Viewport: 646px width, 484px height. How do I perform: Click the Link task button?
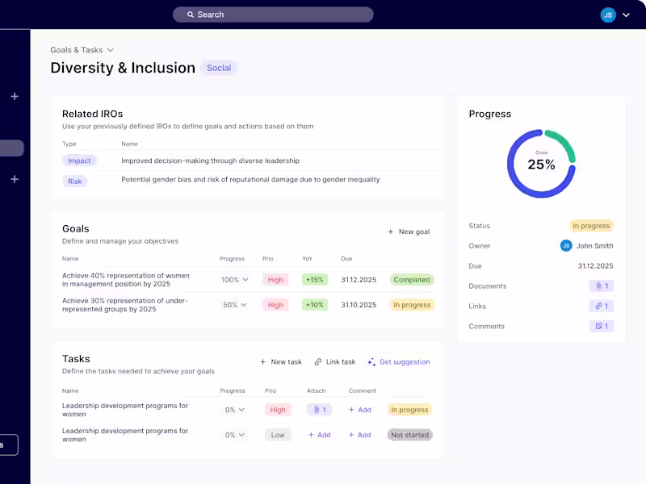(x=335, y=361)
